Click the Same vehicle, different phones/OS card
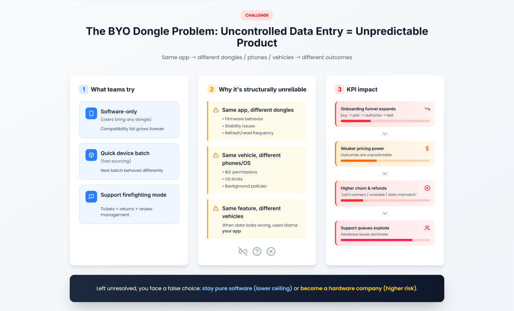 pyautogui.click(x=257, y=170)
